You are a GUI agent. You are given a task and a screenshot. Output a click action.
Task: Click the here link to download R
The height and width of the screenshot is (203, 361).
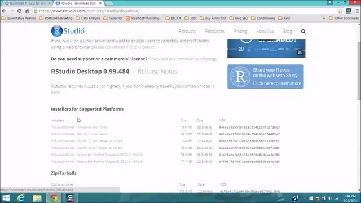pos(55,92)
